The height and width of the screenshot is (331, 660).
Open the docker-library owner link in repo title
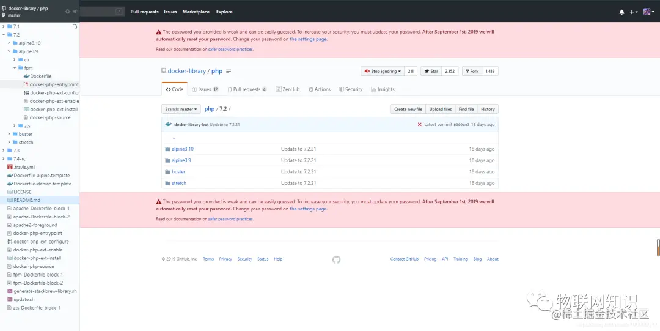tap(186, 71)
